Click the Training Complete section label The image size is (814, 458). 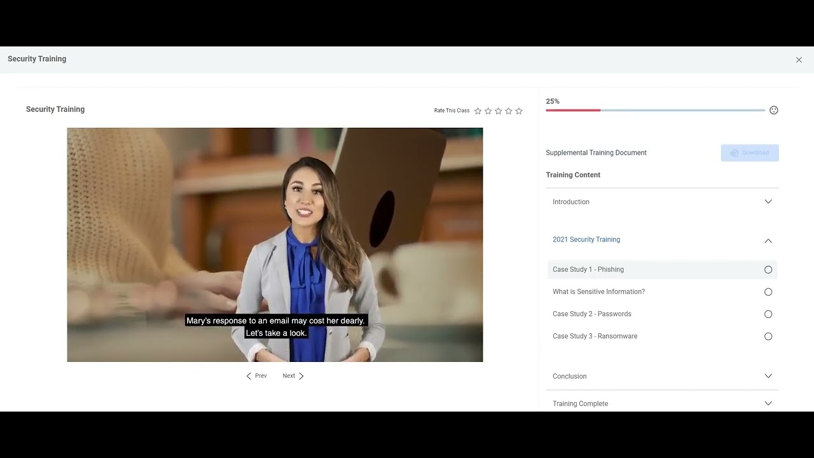coord(581,404)
